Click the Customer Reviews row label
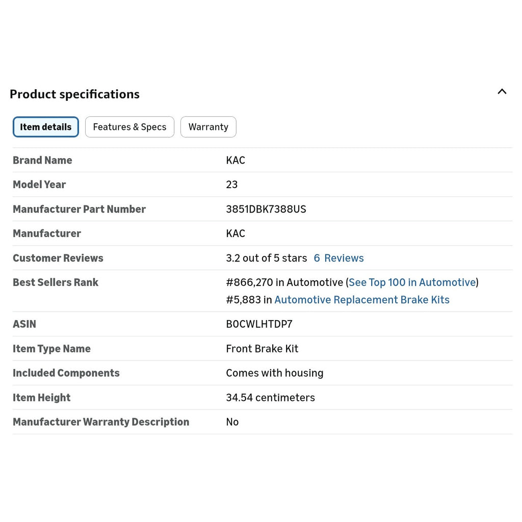 [x=58, y=258]
